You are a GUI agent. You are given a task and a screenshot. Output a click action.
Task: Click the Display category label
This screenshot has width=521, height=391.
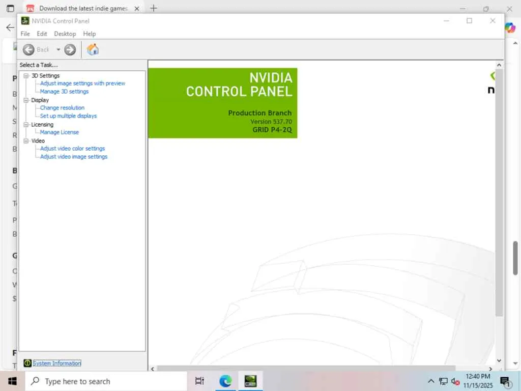coord(40,100)
